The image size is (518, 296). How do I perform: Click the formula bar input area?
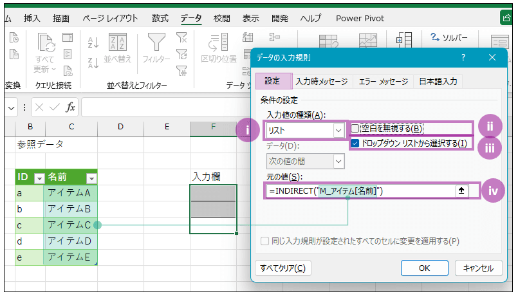point(165,107)
